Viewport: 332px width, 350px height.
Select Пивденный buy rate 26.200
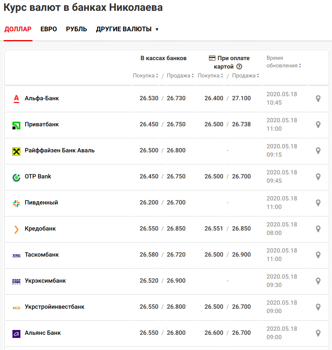[x=149, y=202]
